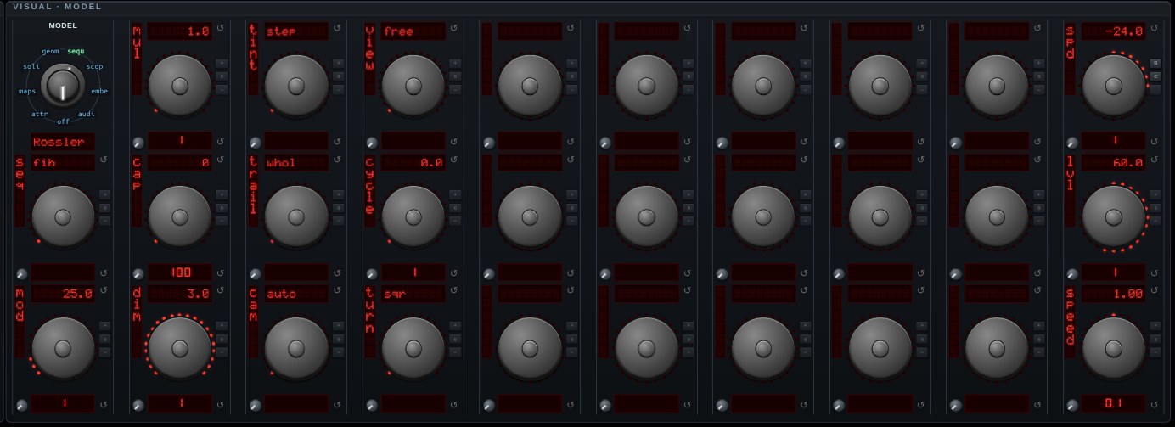Open the turn sqr selector
Screen dimensions: 1175x427
click(413, 294)
